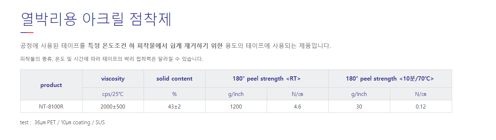Click the heading 열박리용 아크릴 점착제
Viewport: 496px width, 140px height.
tap(96, 19)
